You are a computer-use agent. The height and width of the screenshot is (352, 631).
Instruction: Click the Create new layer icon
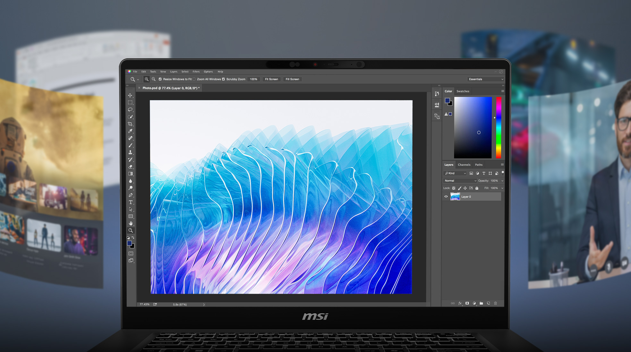(x=489, y=303)
